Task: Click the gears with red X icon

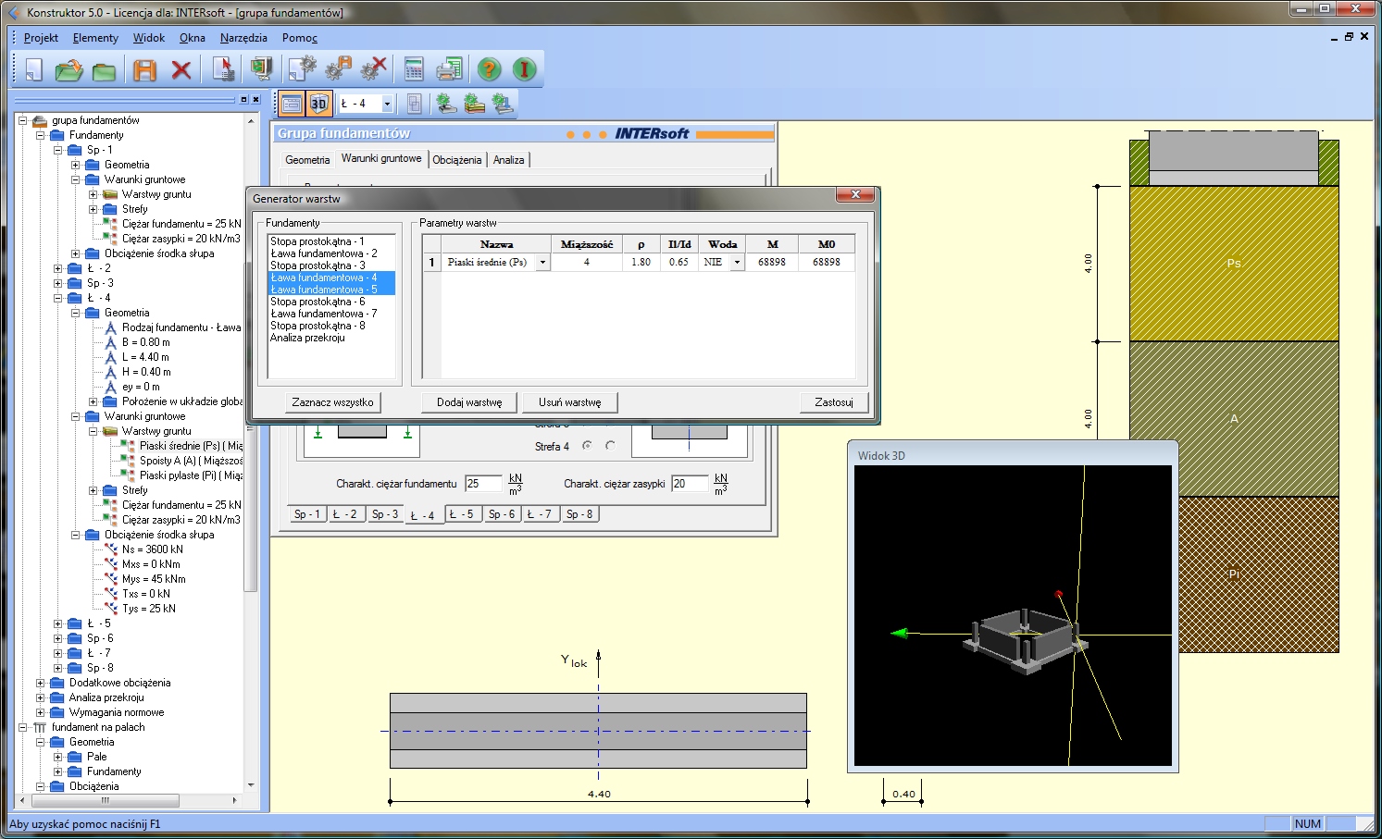Action: point(374,69)
